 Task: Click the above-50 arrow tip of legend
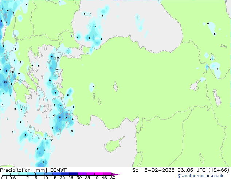click(115, 174)
